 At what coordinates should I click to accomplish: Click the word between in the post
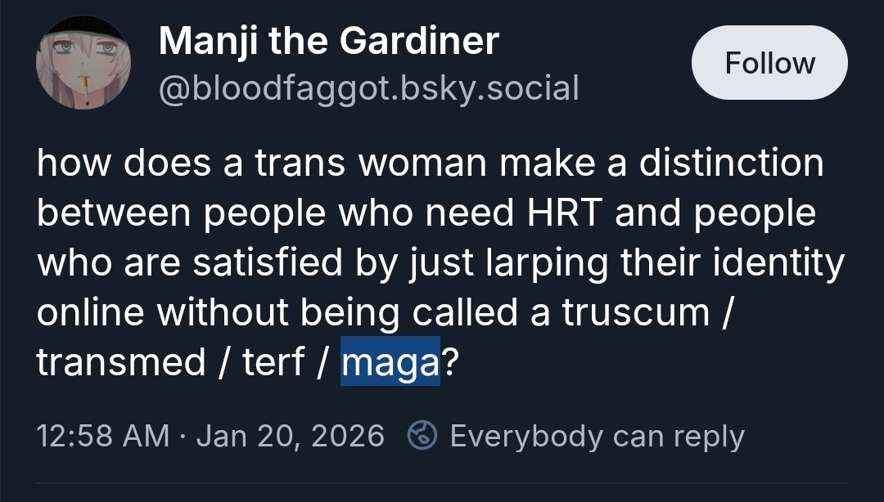(111, 213)
